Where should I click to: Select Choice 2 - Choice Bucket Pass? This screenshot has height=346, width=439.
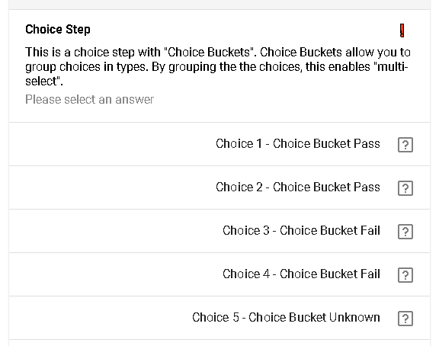click(x=298, y=187)
